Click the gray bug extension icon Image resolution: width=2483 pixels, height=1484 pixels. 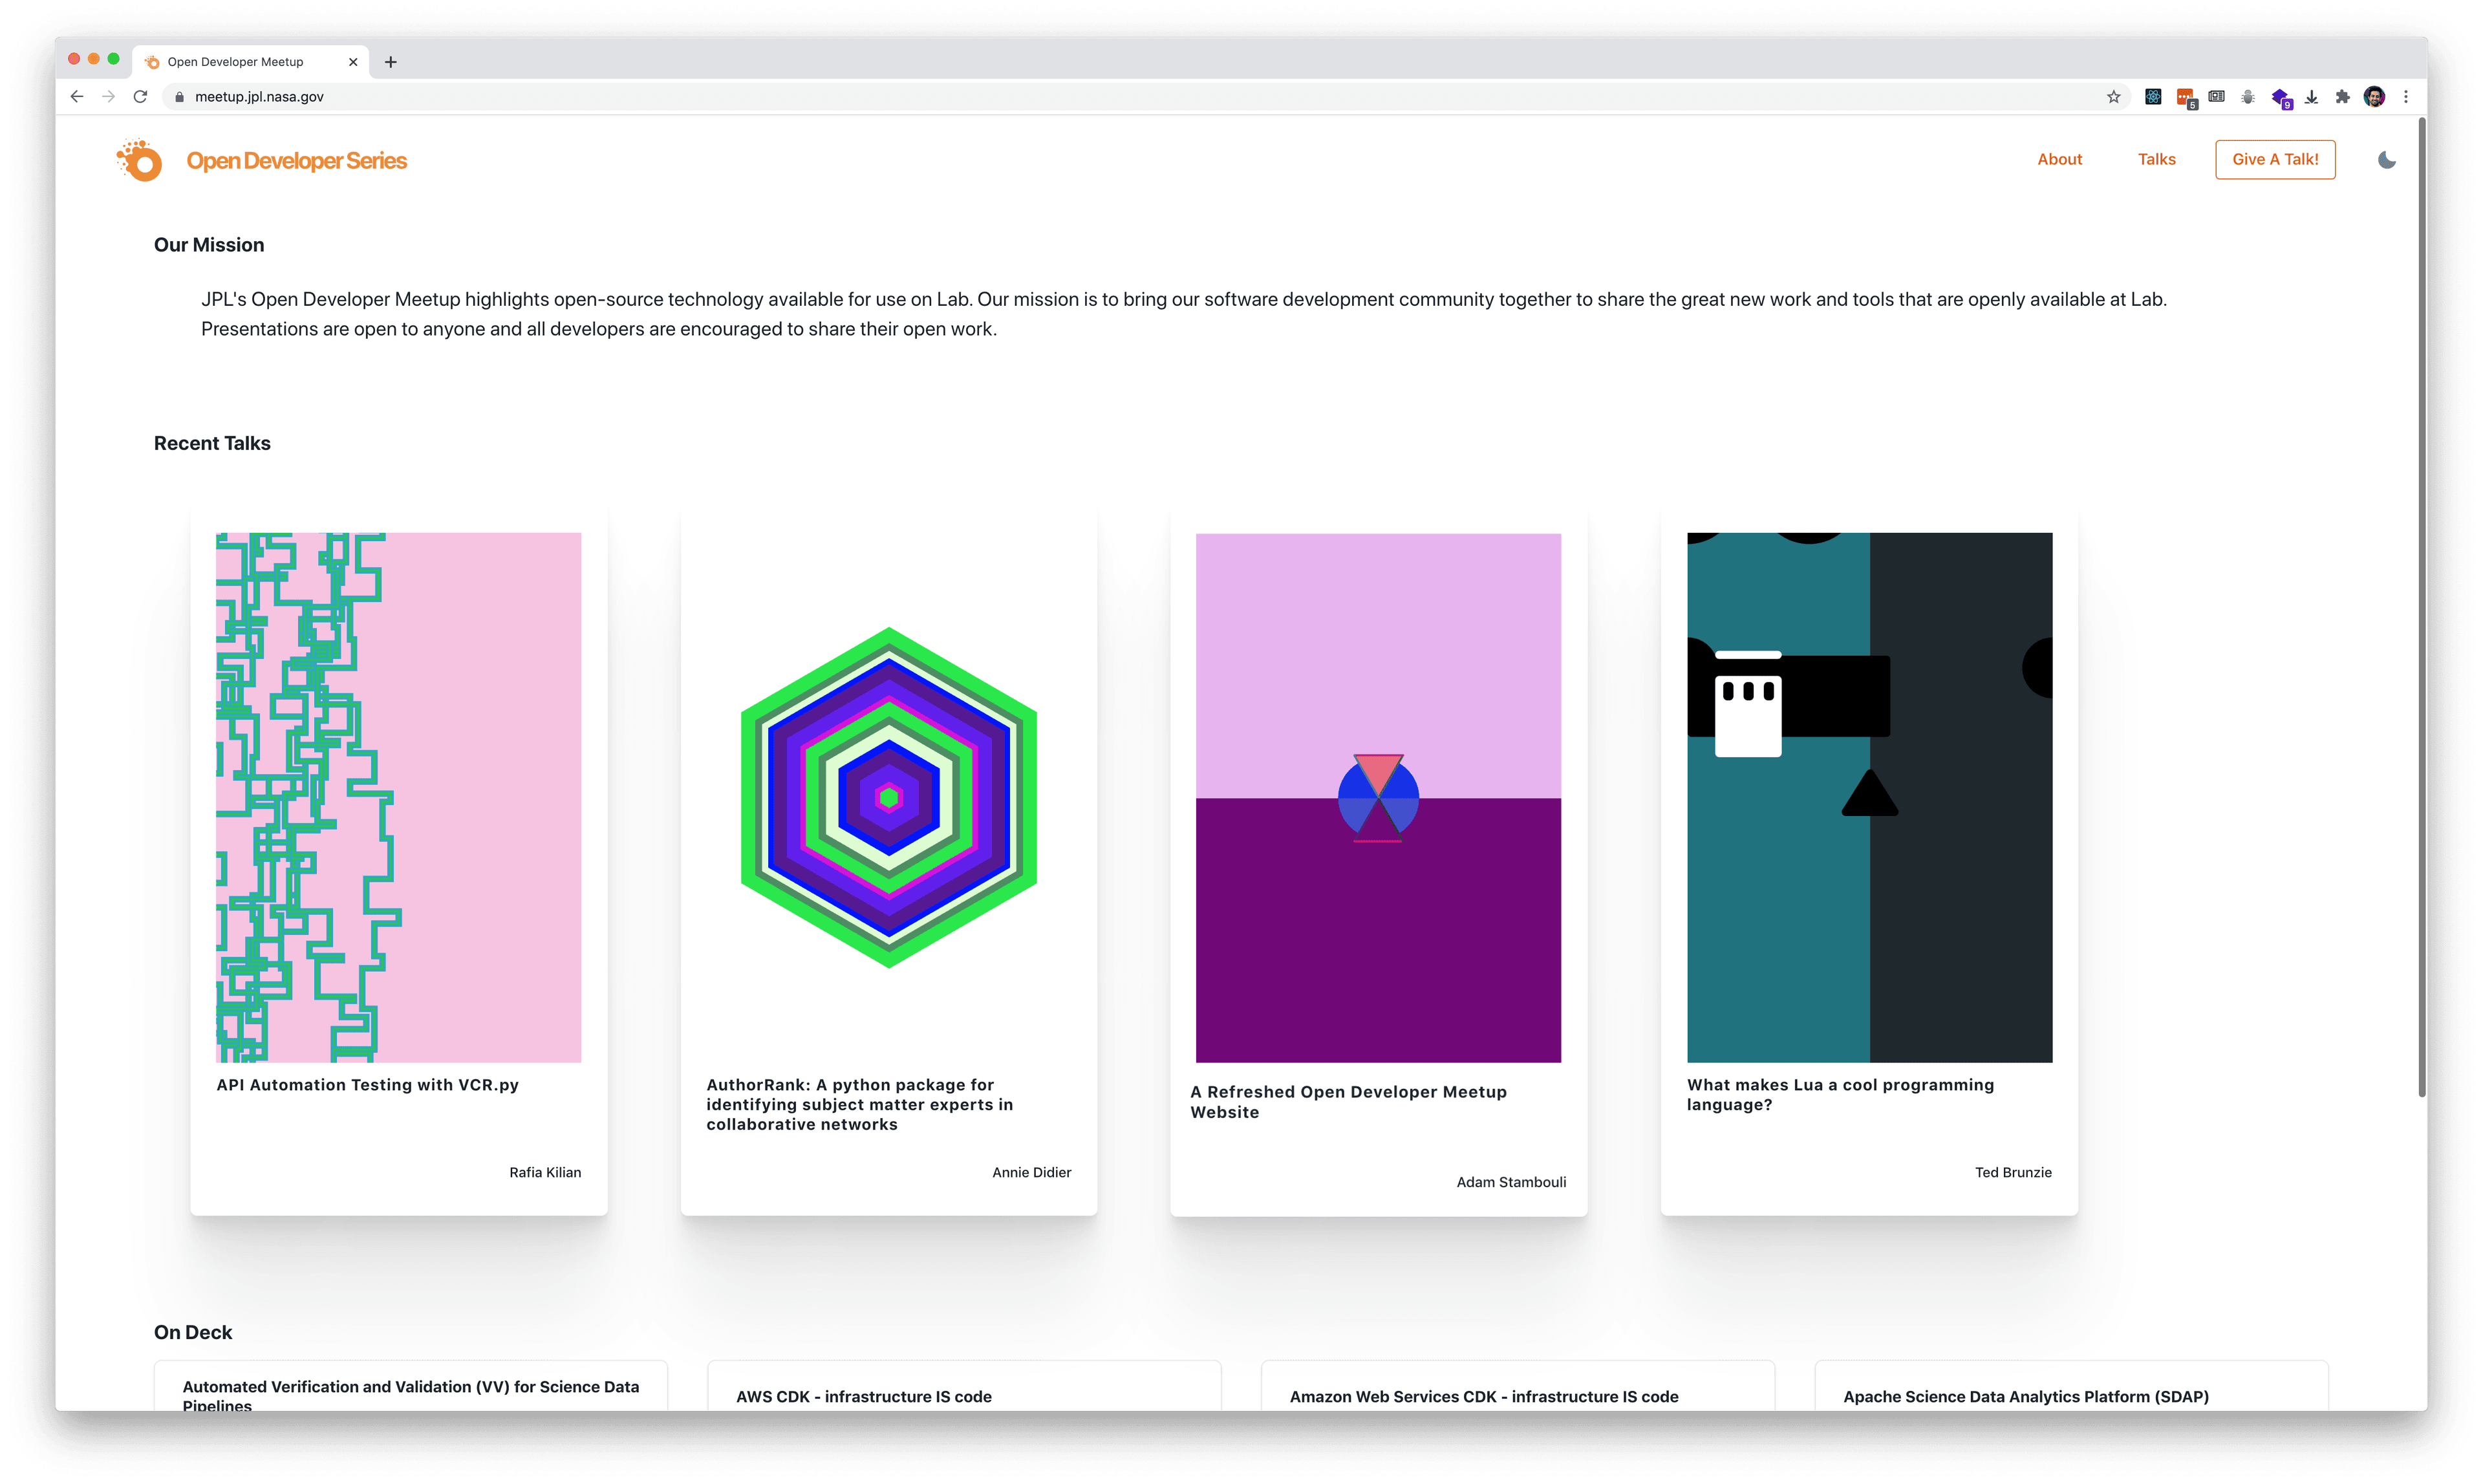click(x=2248, y=97)
